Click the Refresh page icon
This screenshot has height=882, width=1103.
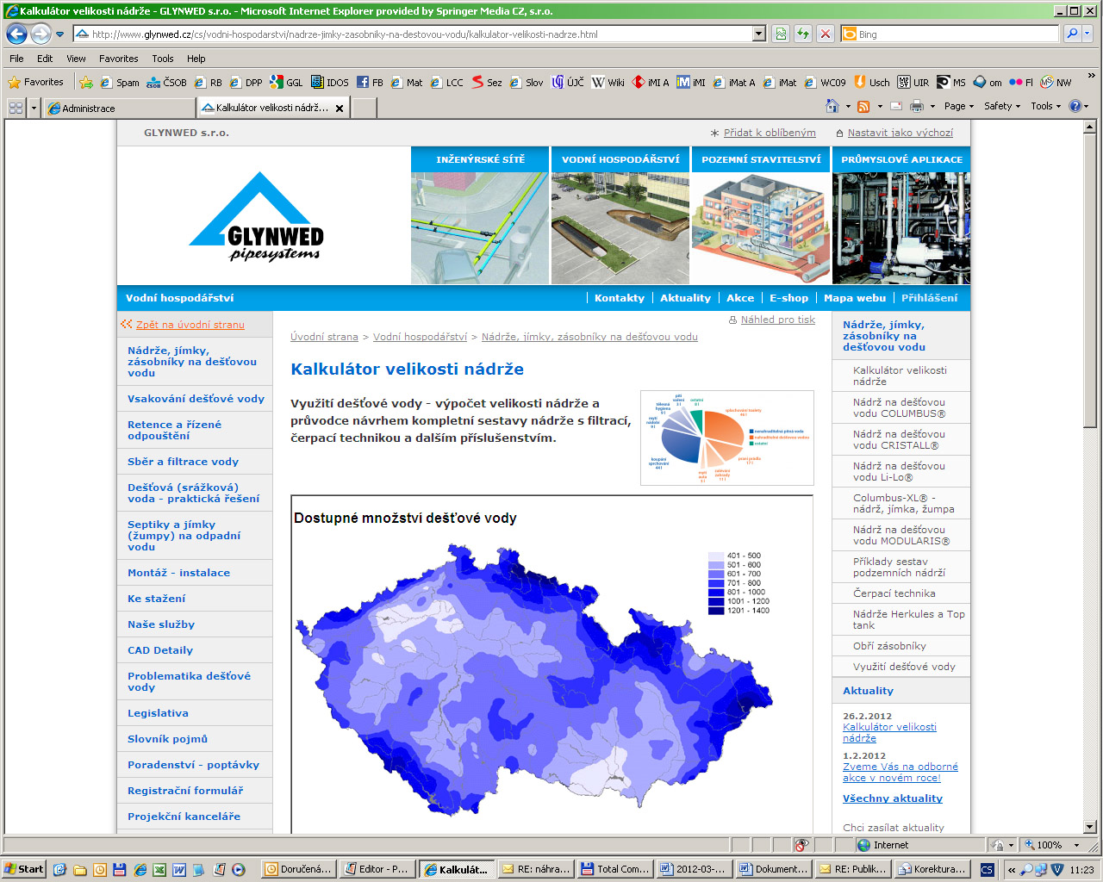tap(803, 34)
